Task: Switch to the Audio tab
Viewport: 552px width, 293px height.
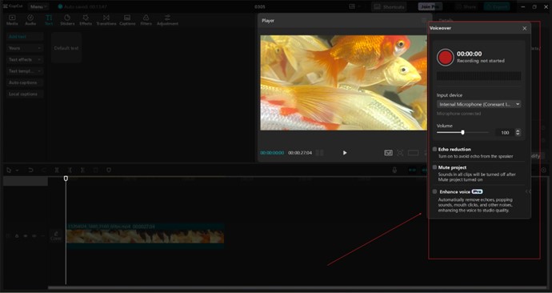Action: (x=30, y=20)
